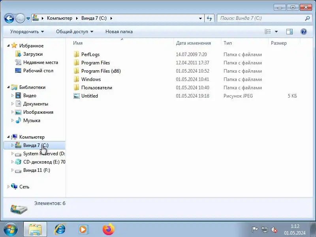This screenshot has width=316, height=237.
Task: Open recent pages dropdown next to Forward
Action: point(28,19)
